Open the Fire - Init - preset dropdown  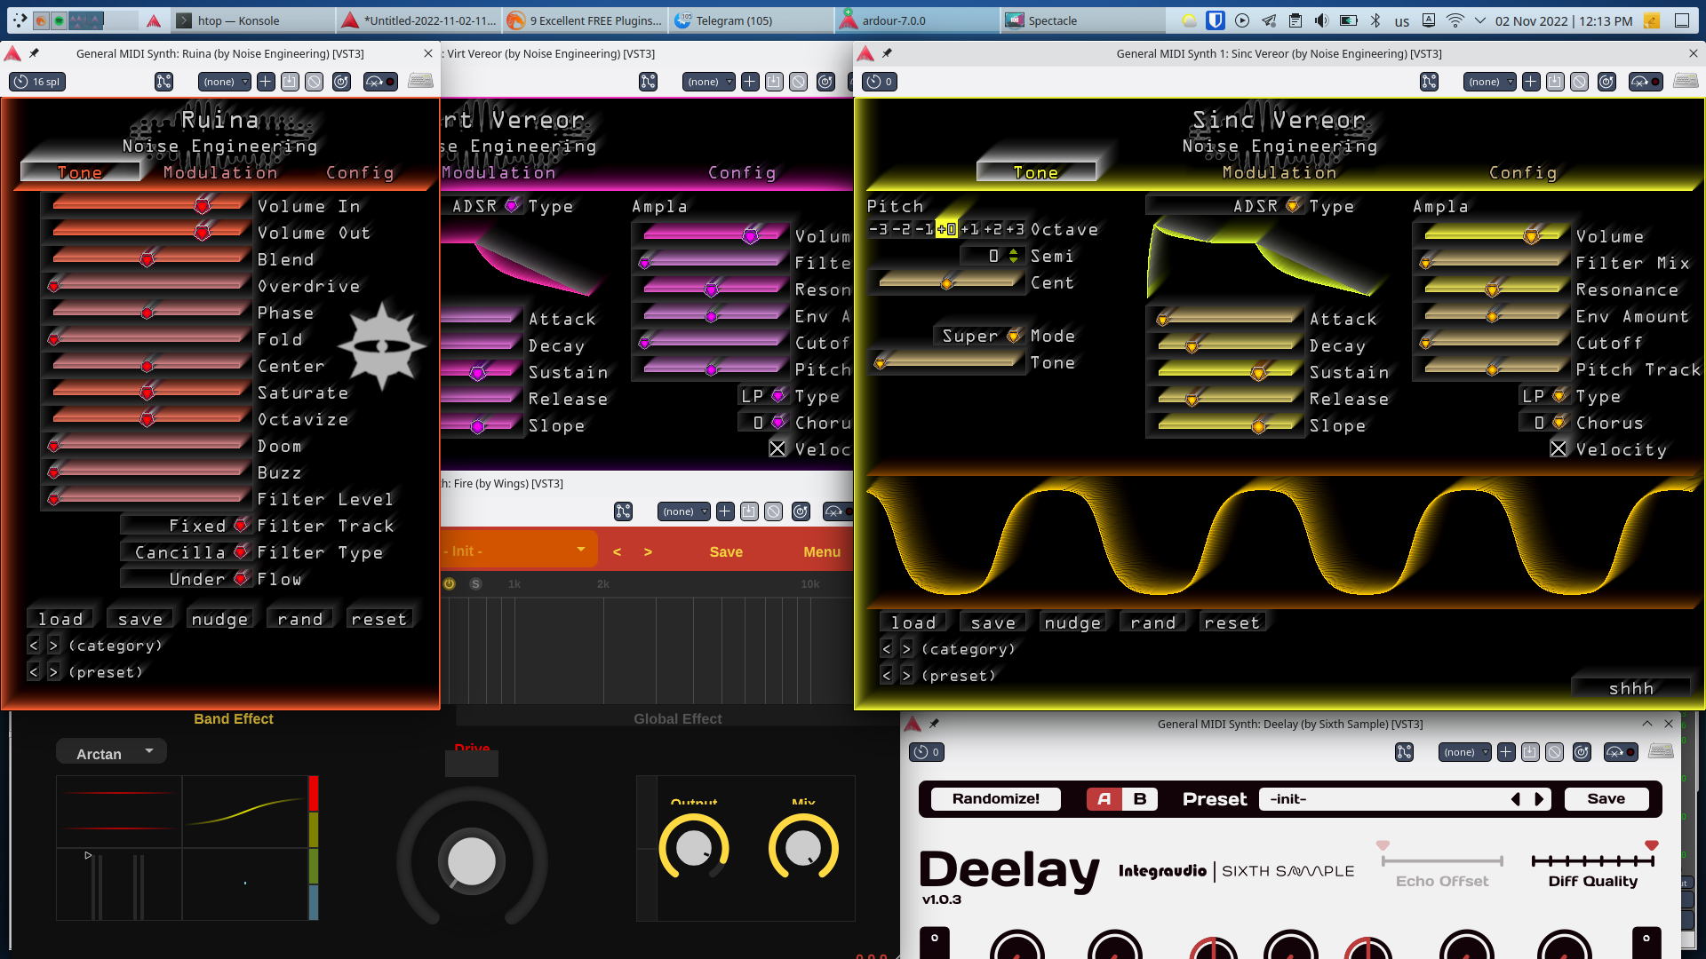click(x=517, y=551)
